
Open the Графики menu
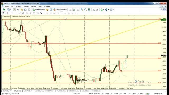[26, 6]
